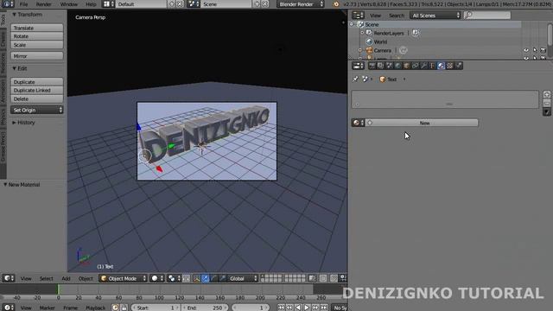This screenshot has width=553, height=311.
Task: Select RenderLayers in the outliner
Action: pyautogui.click(x=389, y=33)
